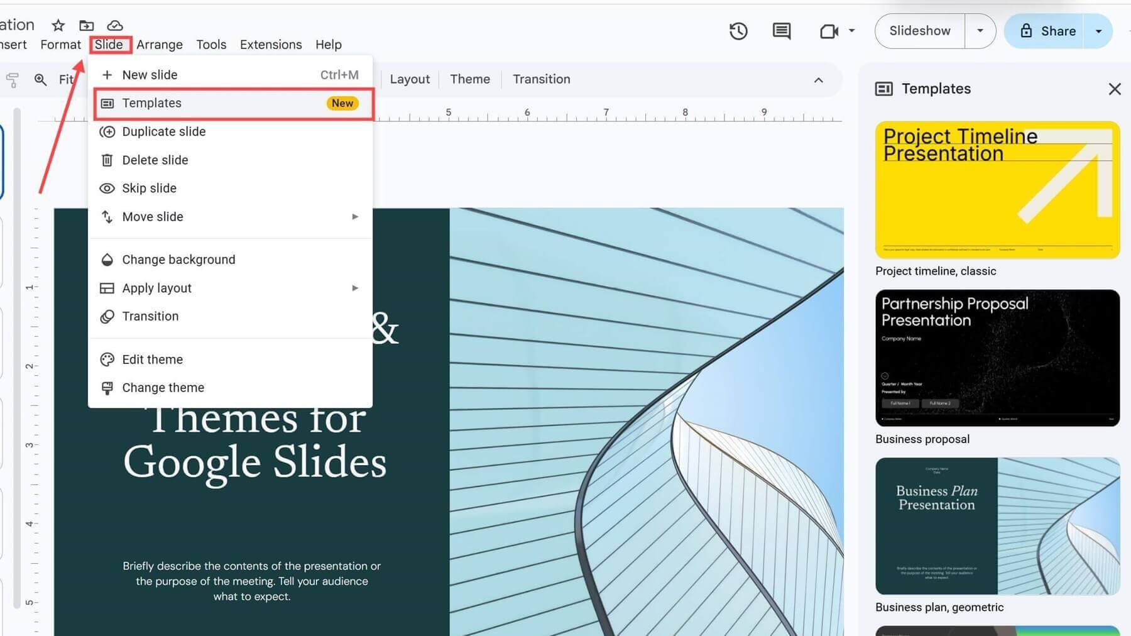Open the Arrange menu
This screenshot has width=1131, height=636.
(x=160, y=45)
